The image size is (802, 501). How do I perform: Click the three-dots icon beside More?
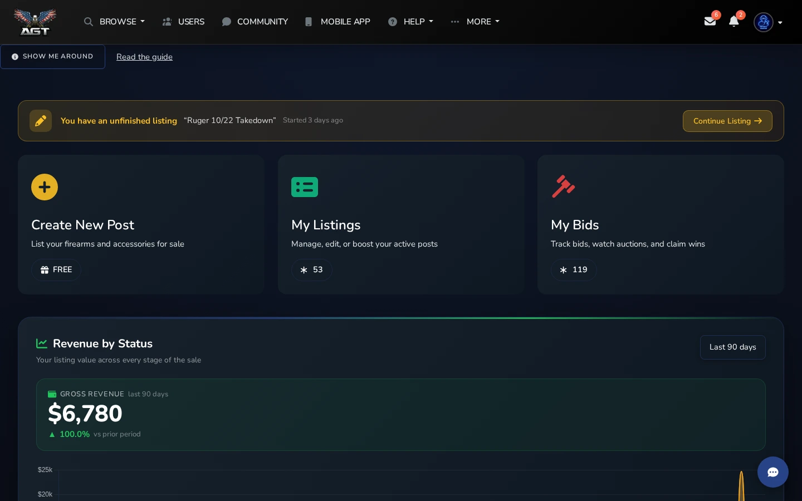click(x=455, y=22)
